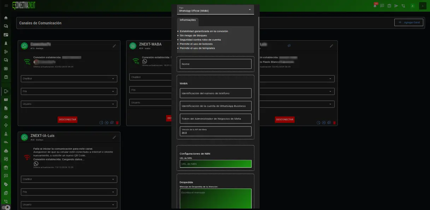Screen dimensions: 430x210
Task: Focus the URL de N8N field
Action: (216, 164)
